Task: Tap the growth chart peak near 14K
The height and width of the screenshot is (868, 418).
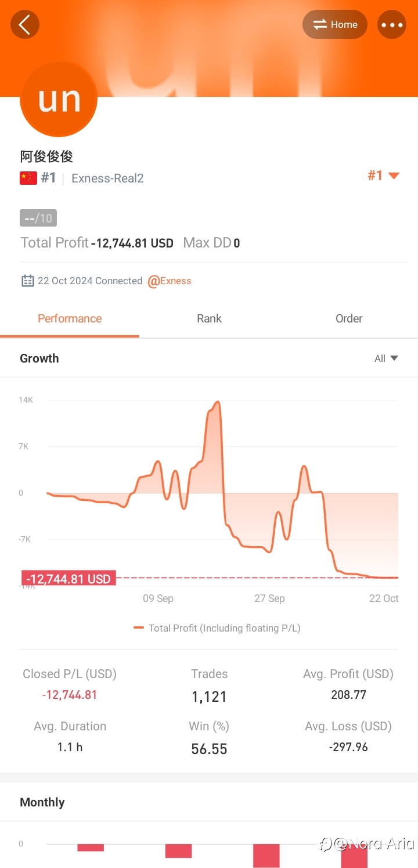Action: point(217,402)
